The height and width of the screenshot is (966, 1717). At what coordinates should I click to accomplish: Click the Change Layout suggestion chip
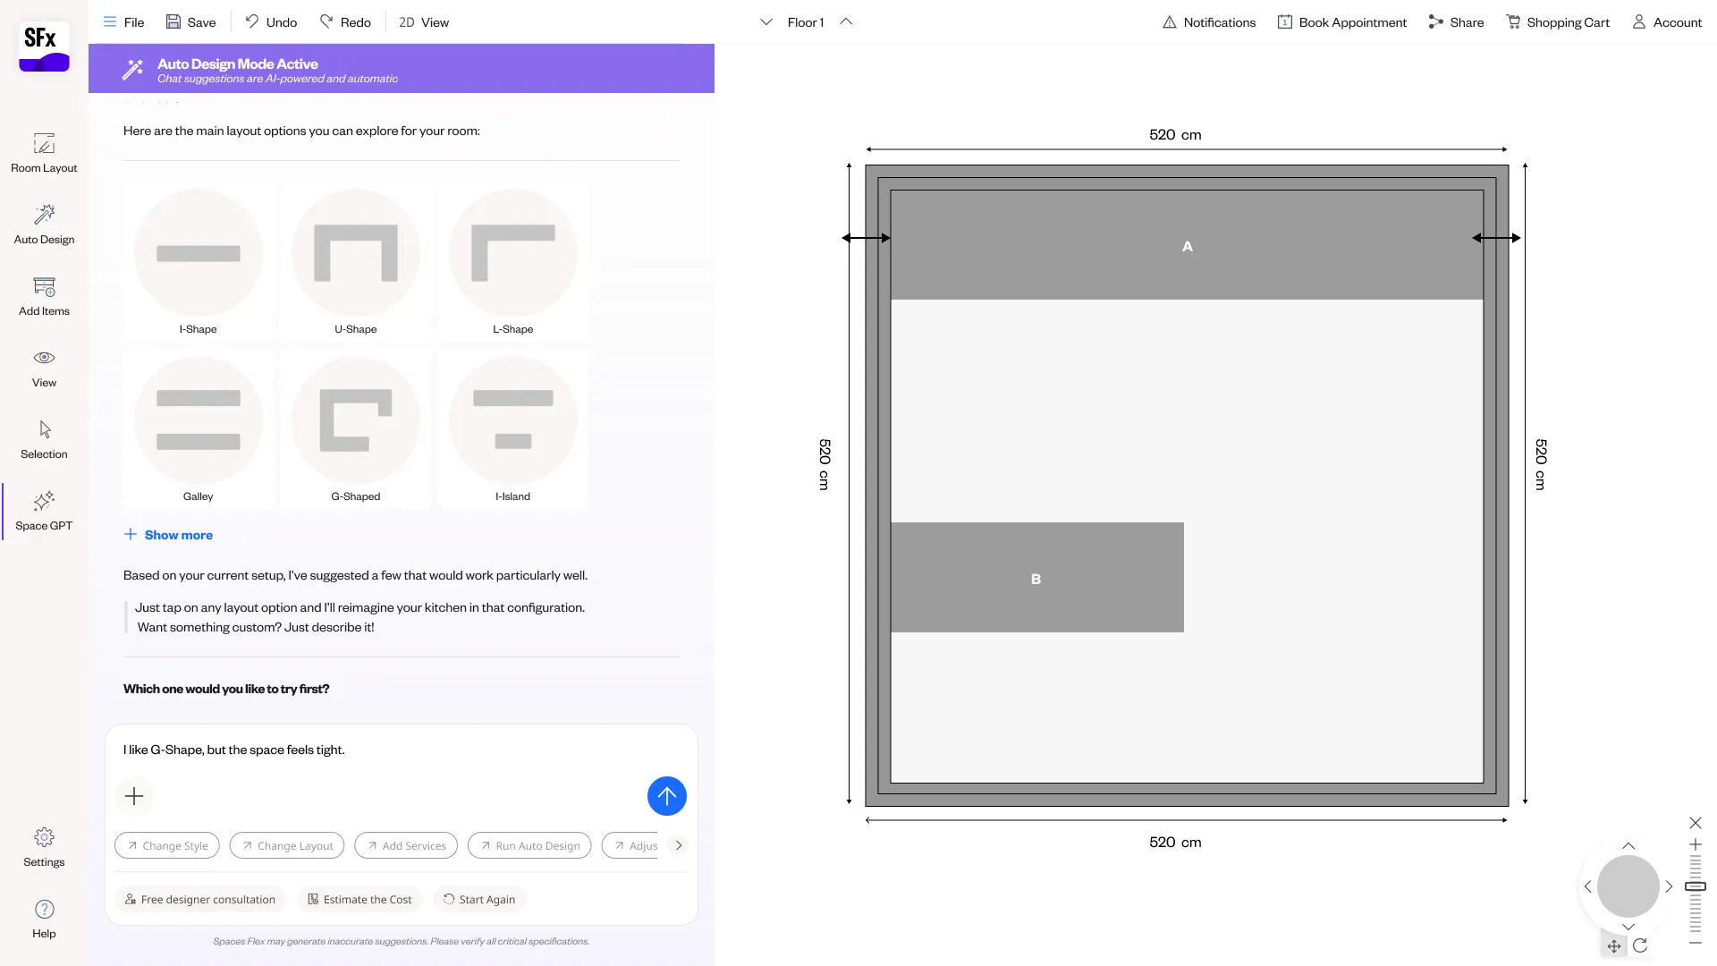point(287,846)
